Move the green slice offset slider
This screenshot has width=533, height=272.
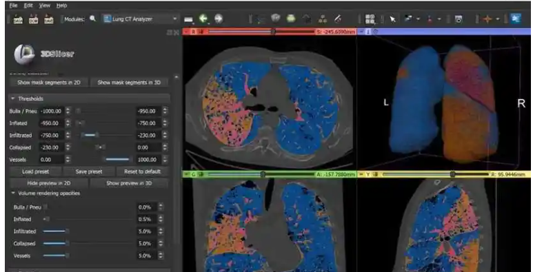pos(261,174)
